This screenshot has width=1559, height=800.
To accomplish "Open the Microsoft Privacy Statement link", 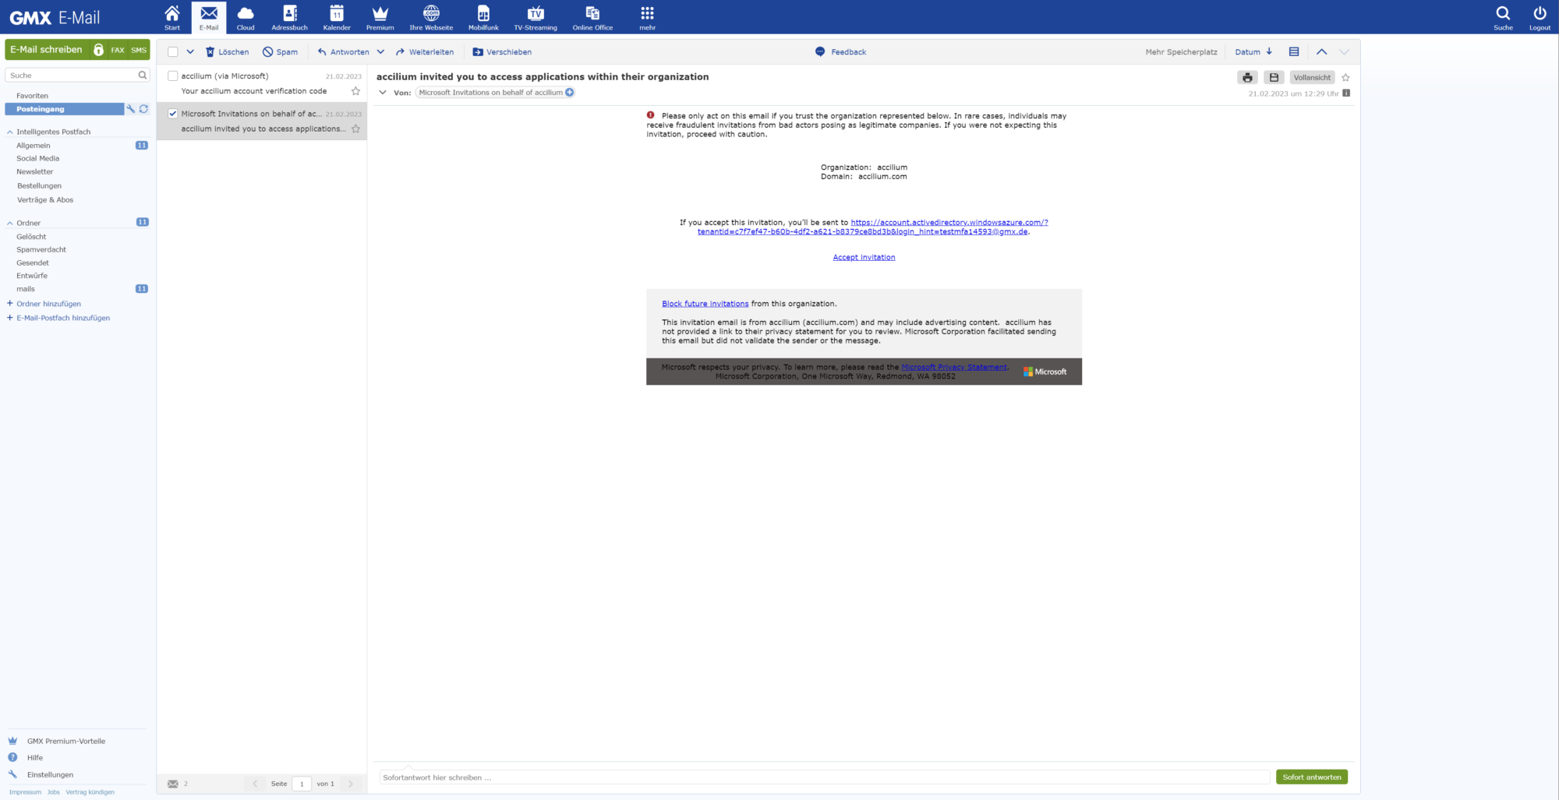I will coord(954,367).
